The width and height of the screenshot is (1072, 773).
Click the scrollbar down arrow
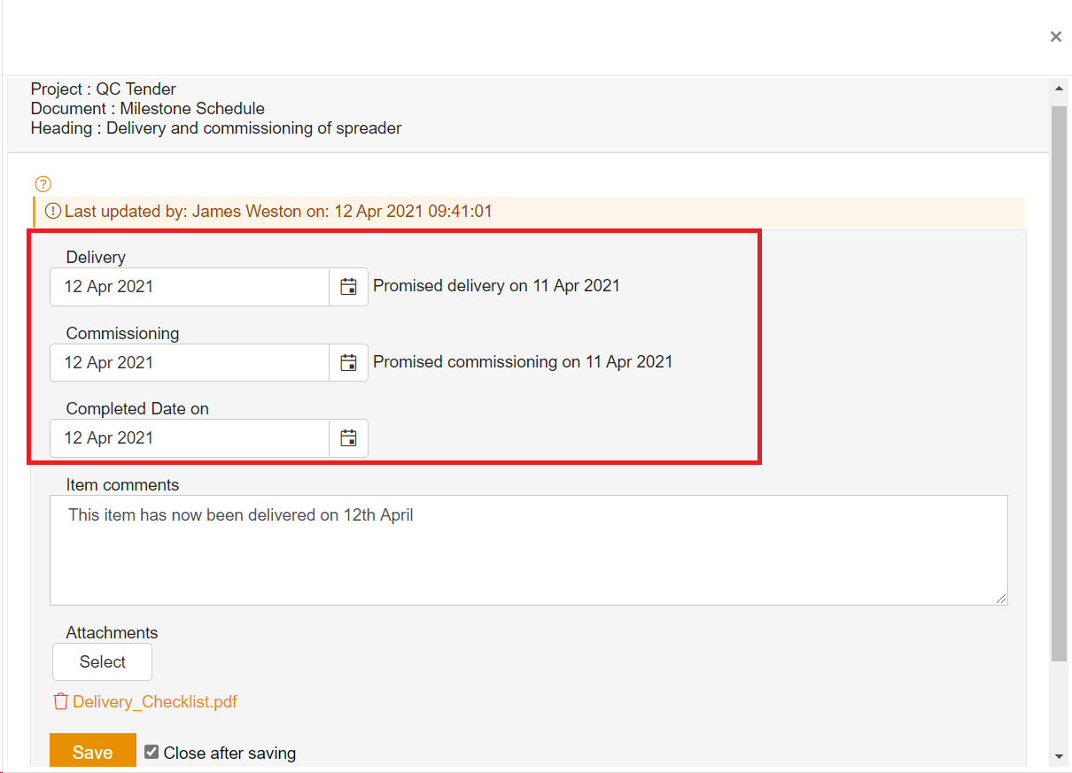(1059, 756)
